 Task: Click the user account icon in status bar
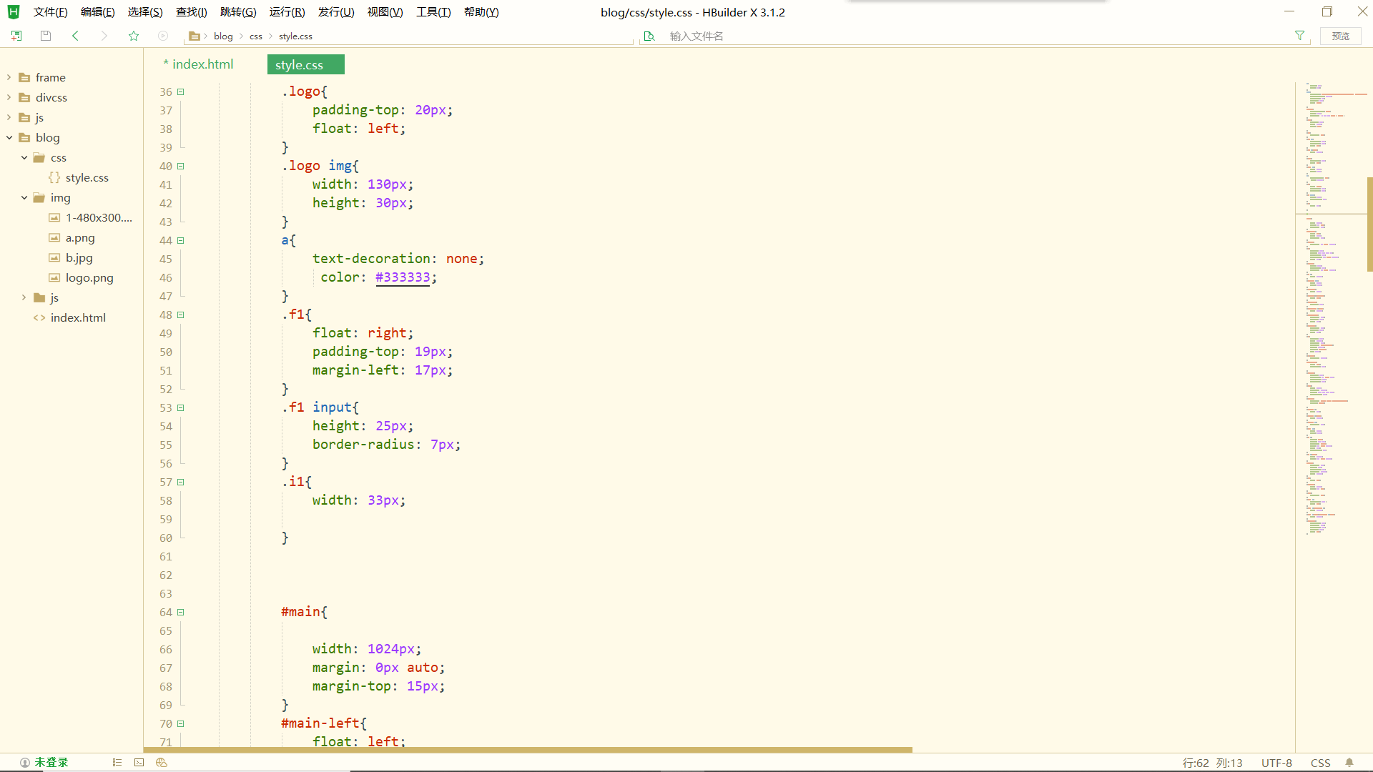point(25,763)
